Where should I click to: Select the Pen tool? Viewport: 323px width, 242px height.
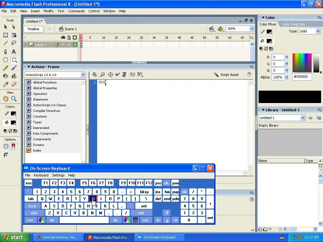pyautogui.click(x=6, y=51)
